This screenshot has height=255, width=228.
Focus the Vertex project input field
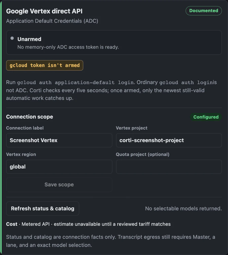(x=169, y=140)
